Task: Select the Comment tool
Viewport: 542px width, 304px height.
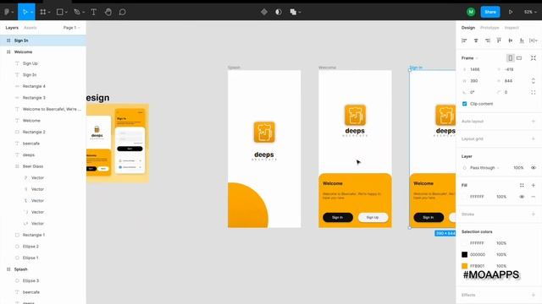Action: pyautogui.click(x=122, y=12)
